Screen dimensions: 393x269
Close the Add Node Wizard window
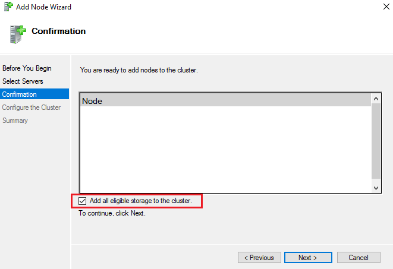coord(379,7)
